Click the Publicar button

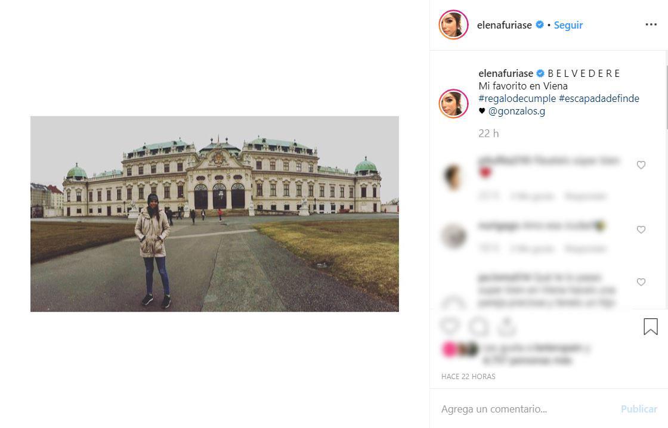(x=639, y=409)
